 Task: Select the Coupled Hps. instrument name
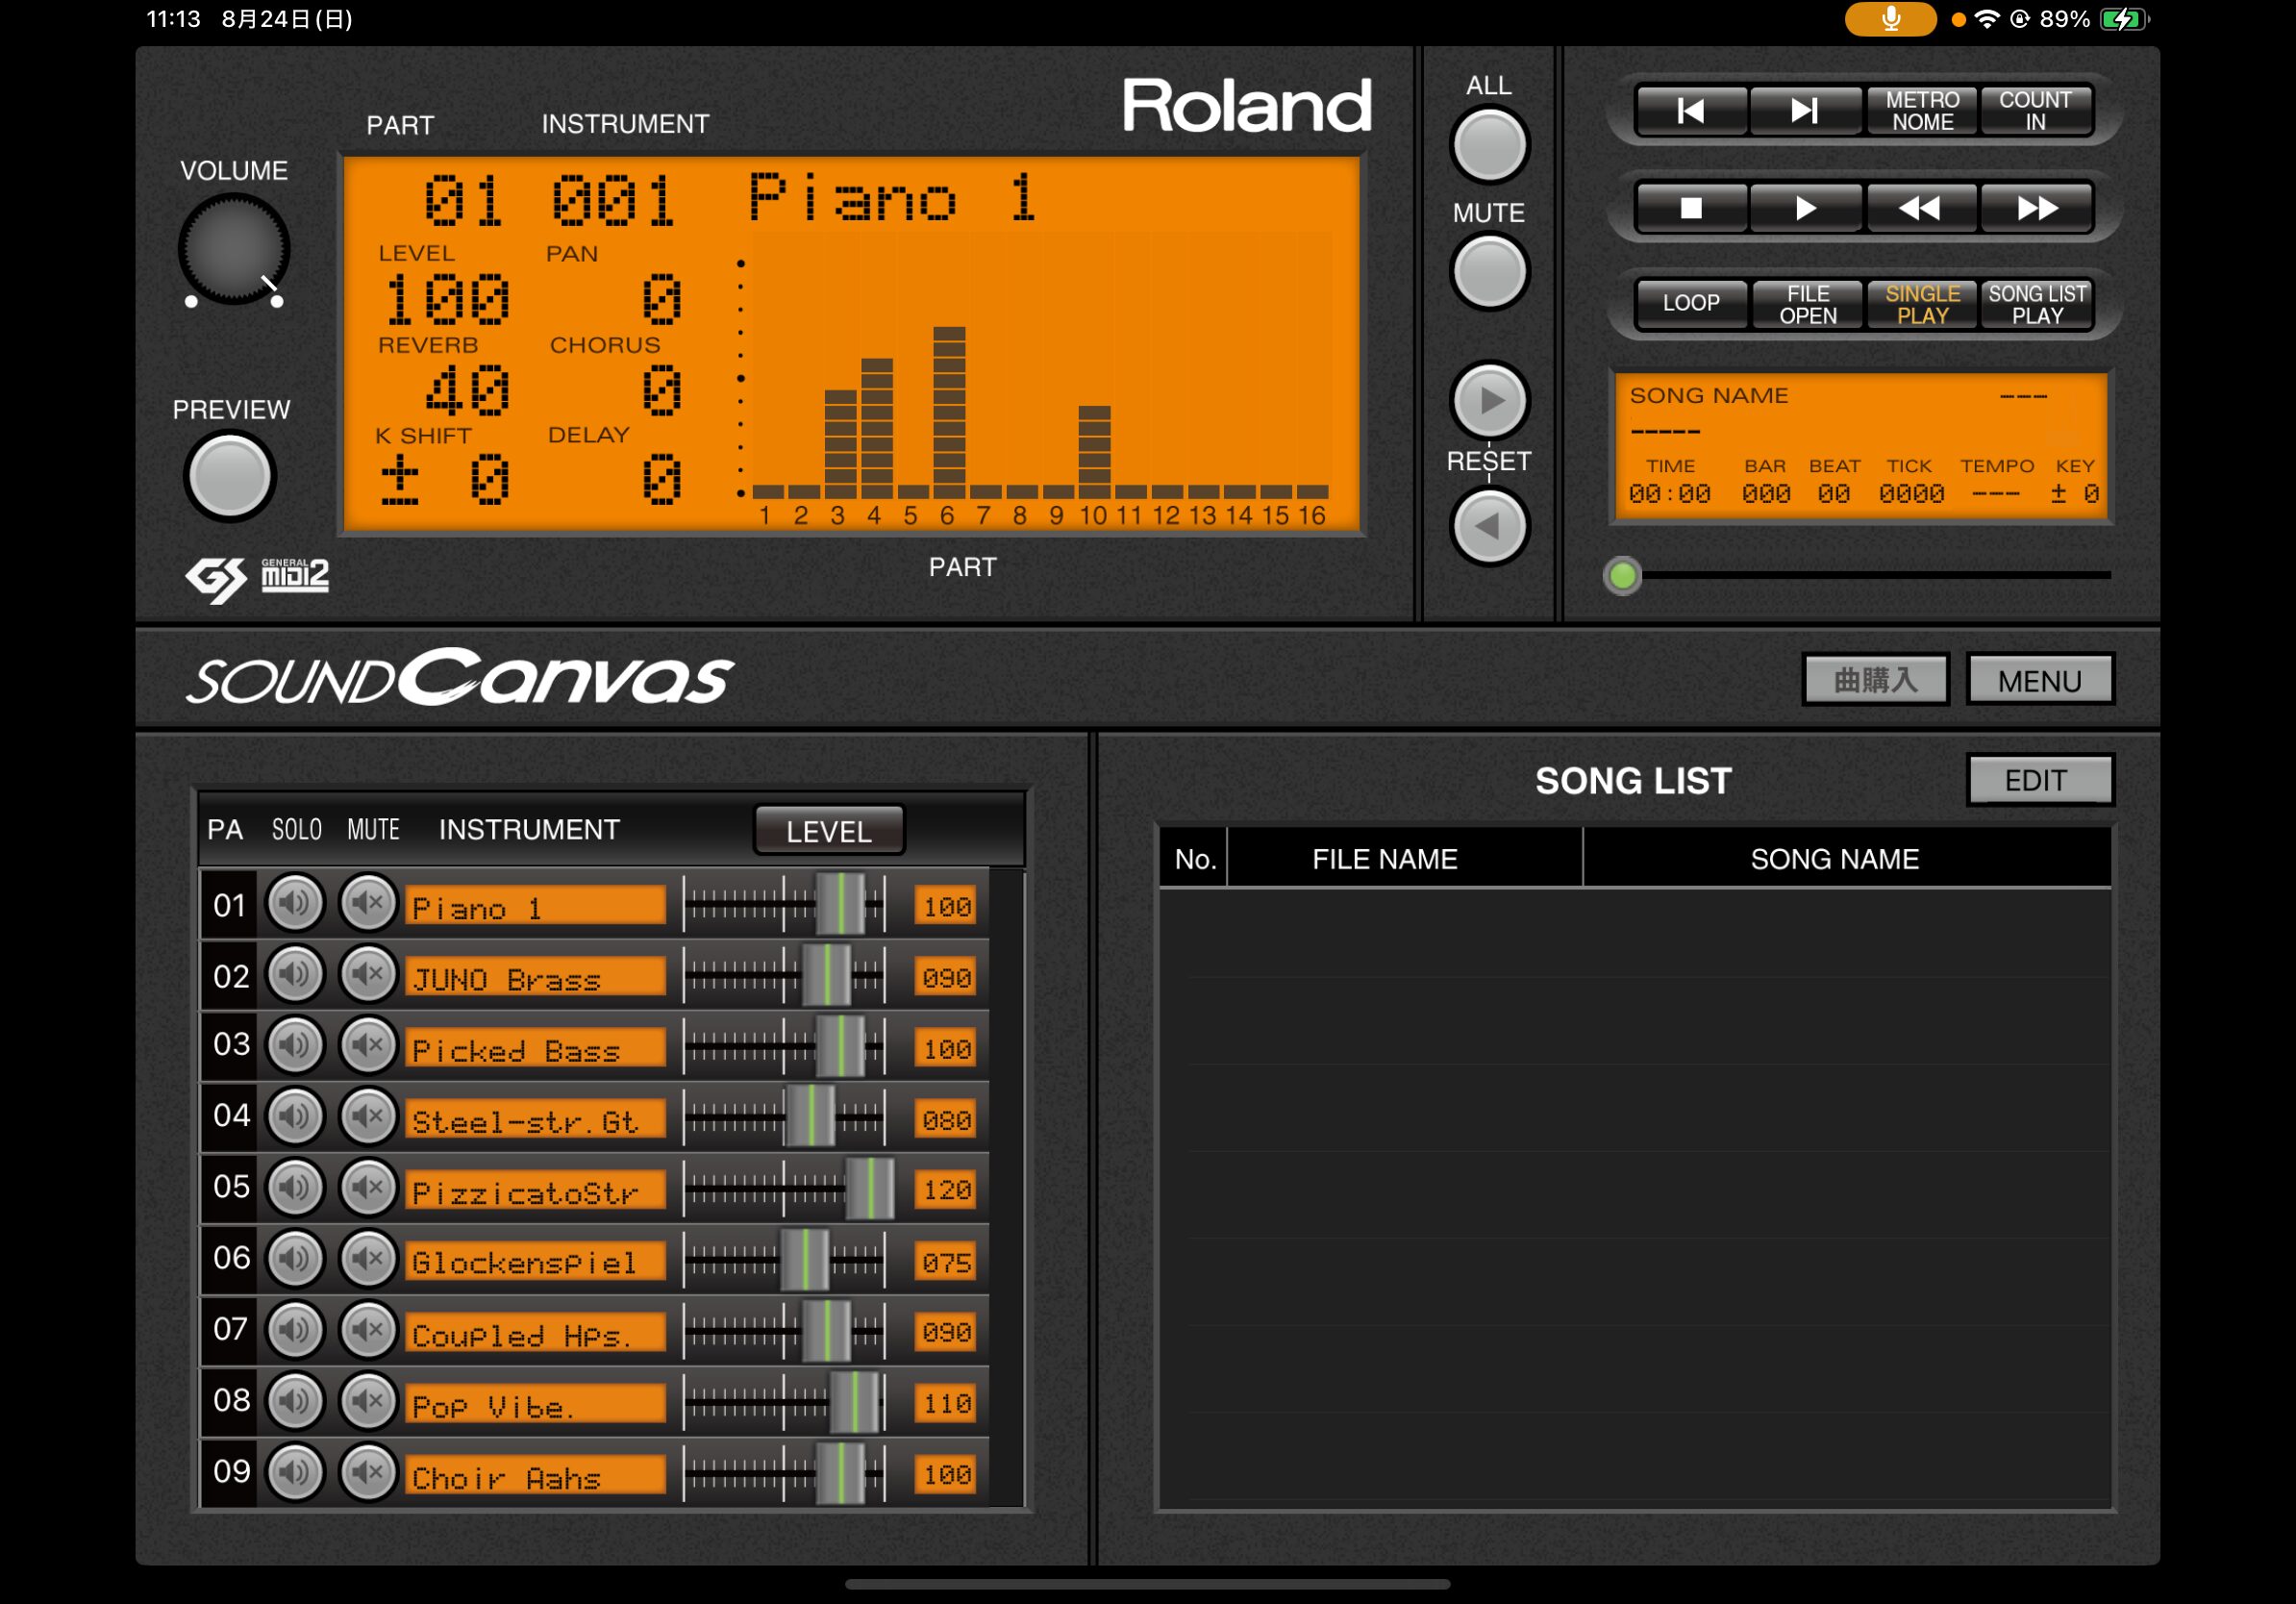535,1332
